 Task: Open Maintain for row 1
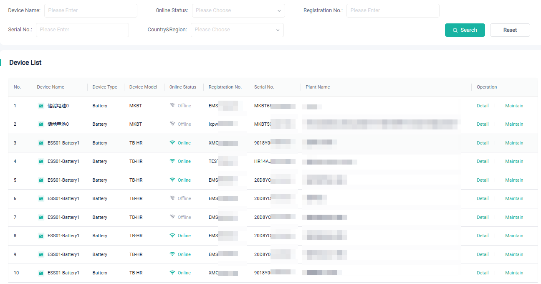514,106
